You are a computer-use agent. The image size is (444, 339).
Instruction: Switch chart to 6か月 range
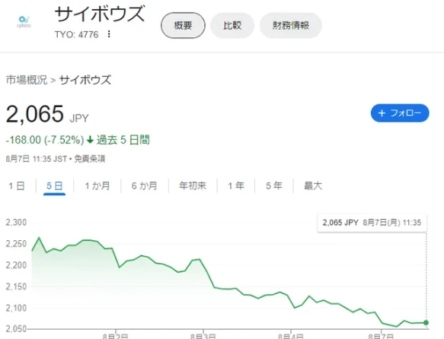(x=145, y=186)
